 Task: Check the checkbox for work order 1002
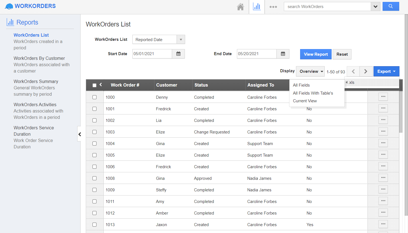point(95,120)
